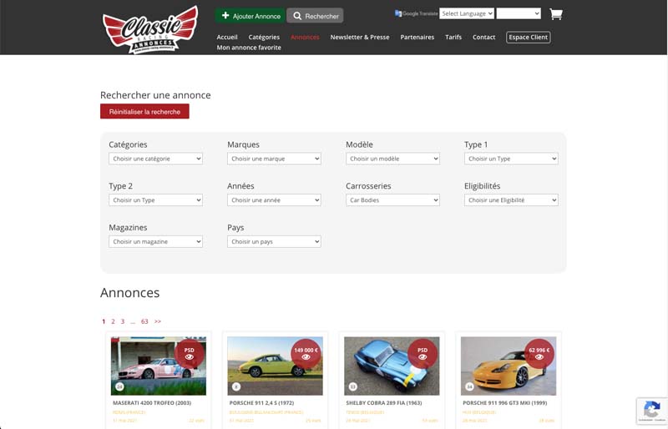This screenshot has height=429, width=668.
Task: Open the Maserati 4200 Trofeo photo
Action: [x=159, y=366]
